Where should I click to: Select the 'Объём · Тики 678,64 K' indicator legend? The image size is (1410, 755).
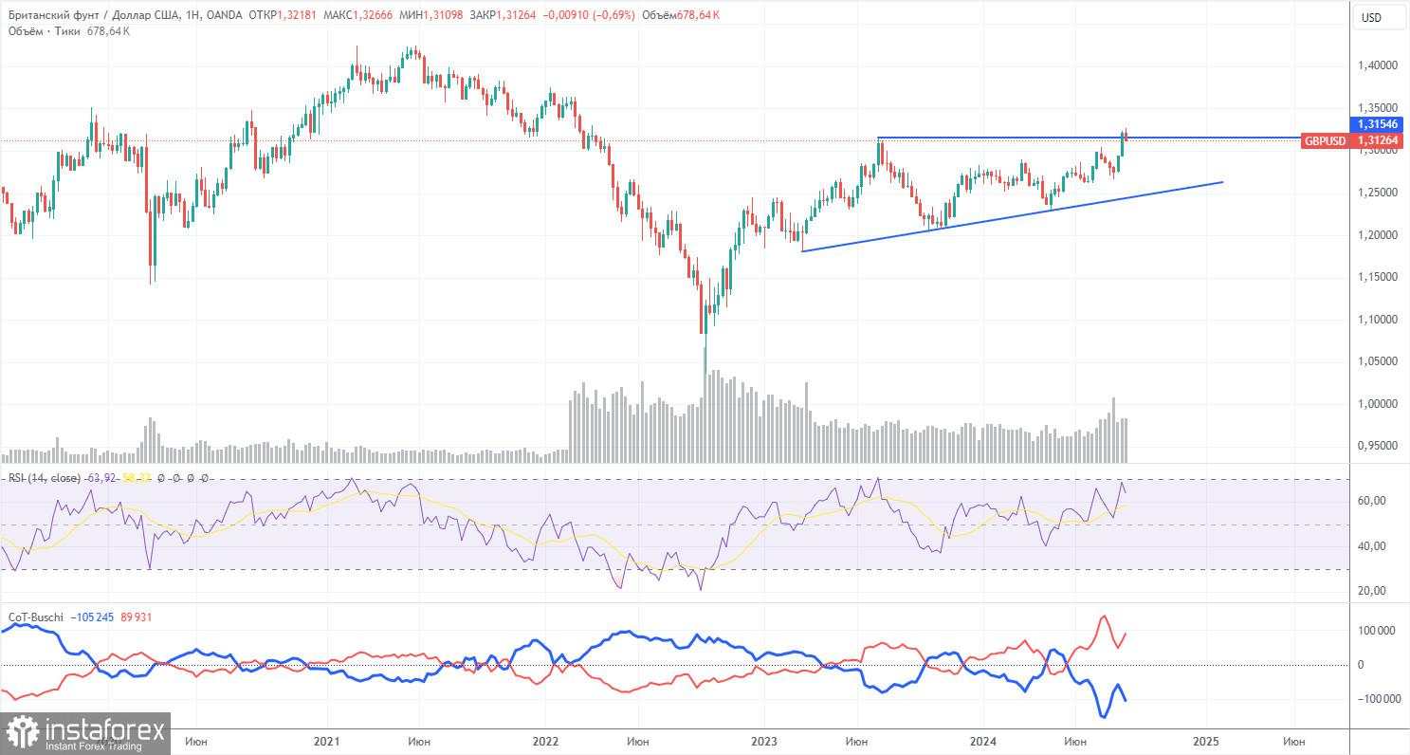(69, 31)
